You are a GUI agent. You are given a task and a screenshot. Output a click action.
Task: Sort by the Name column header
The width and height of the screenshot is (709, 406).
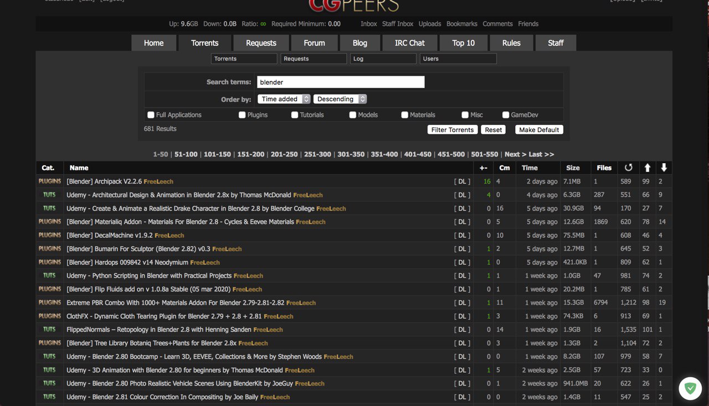tap(79, 168)
